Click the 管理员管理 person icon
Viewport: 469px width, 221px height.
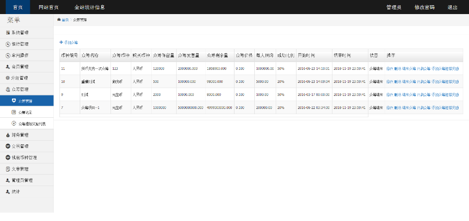[x=8, y=180]
